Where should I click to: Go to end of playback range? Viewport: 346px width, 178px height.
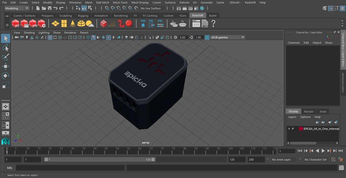341,151
